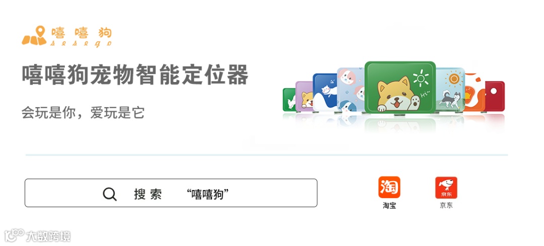Select the blue tracker with white cat
Viewport: 544px width, 246px height.
(325, 92)
